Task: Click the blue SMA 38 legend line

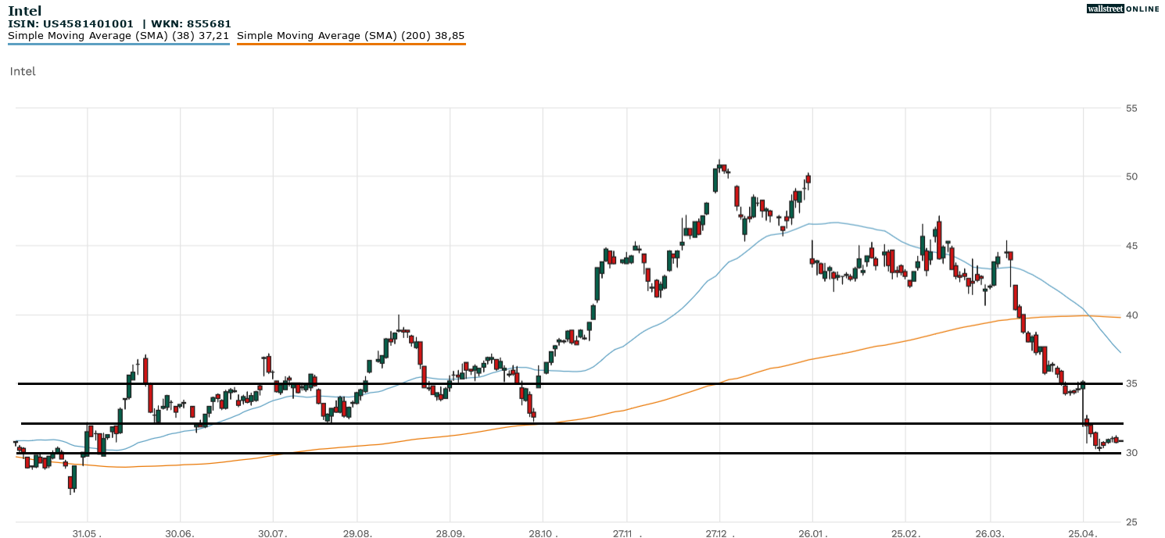Action: (118, 44)
